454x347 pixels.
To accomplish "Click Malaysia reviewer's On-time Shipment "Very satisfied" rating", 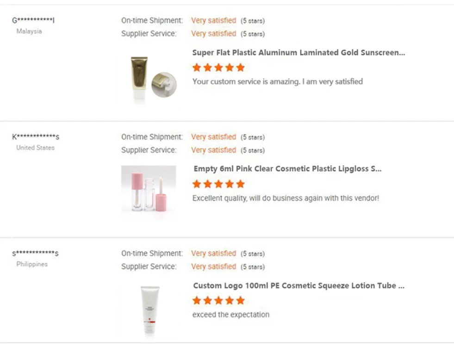I will pyautogui.click(x=213, y=21).
